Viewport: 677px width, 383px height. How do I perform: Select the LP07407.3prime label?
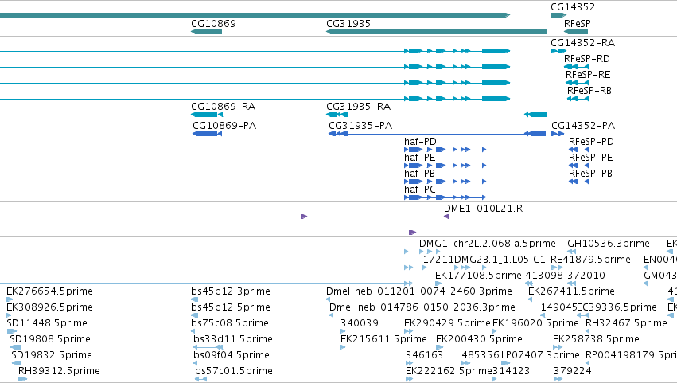pos(540,355)
